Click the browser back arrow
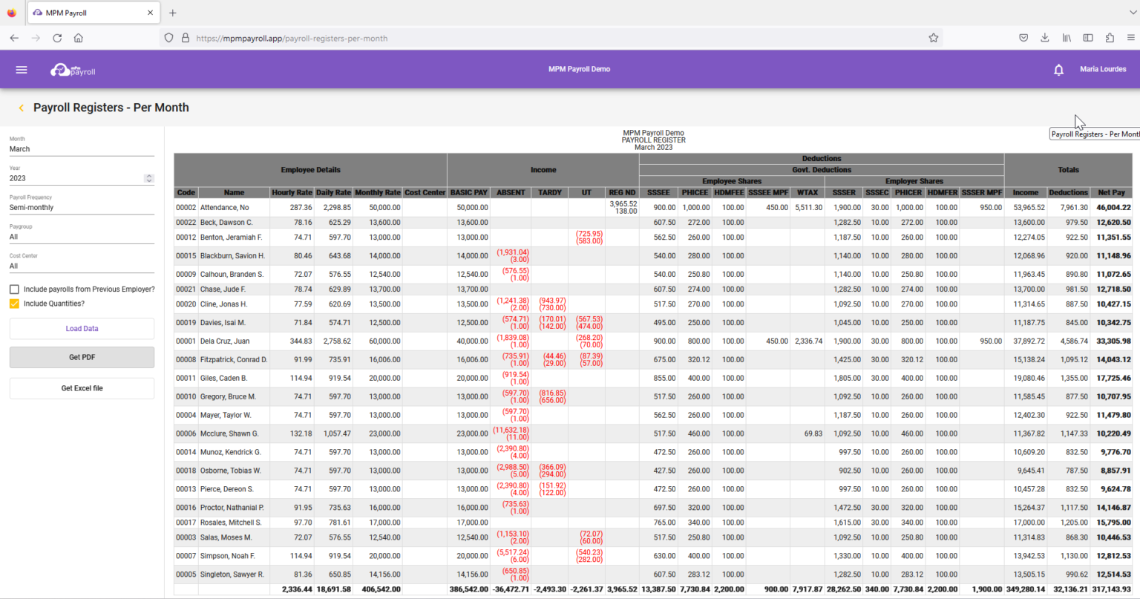 pos(14,38)
